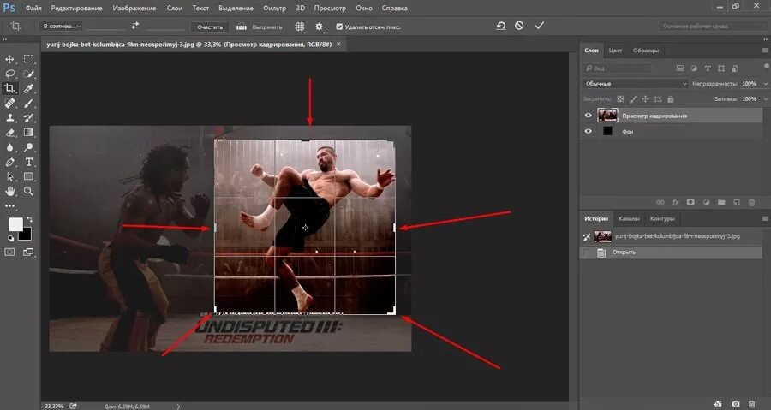The height and width of the screenshot is (410, 771).
Task: Open the Crop tool preset picker
Action: (16, 27)
